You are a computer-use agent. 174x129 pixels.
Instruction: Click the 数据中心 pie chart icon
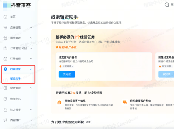tap(6, 99)
